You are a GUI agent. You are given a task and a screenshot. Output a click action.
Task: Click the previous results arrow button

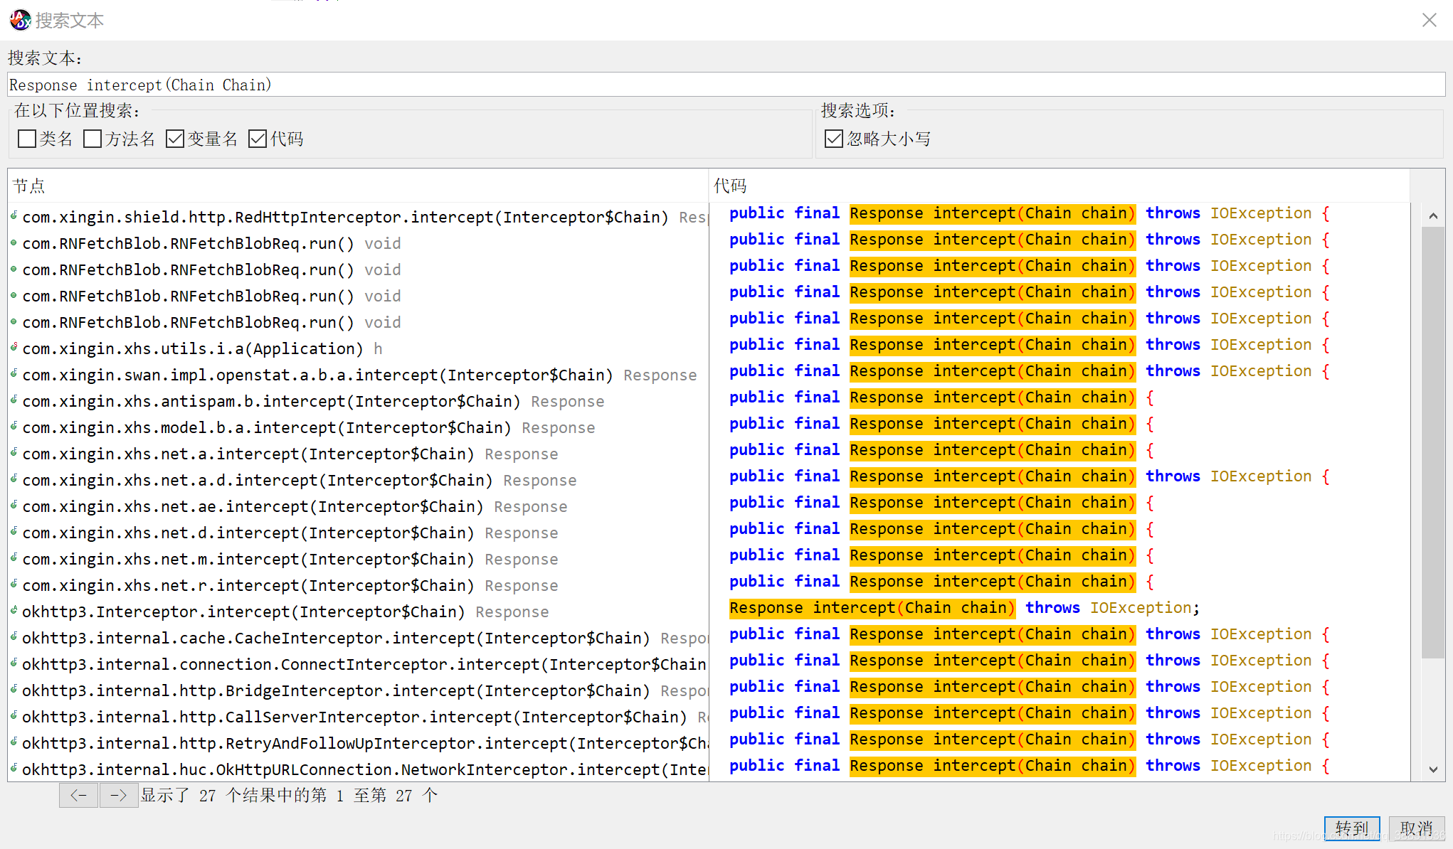(x=78, y=795)
